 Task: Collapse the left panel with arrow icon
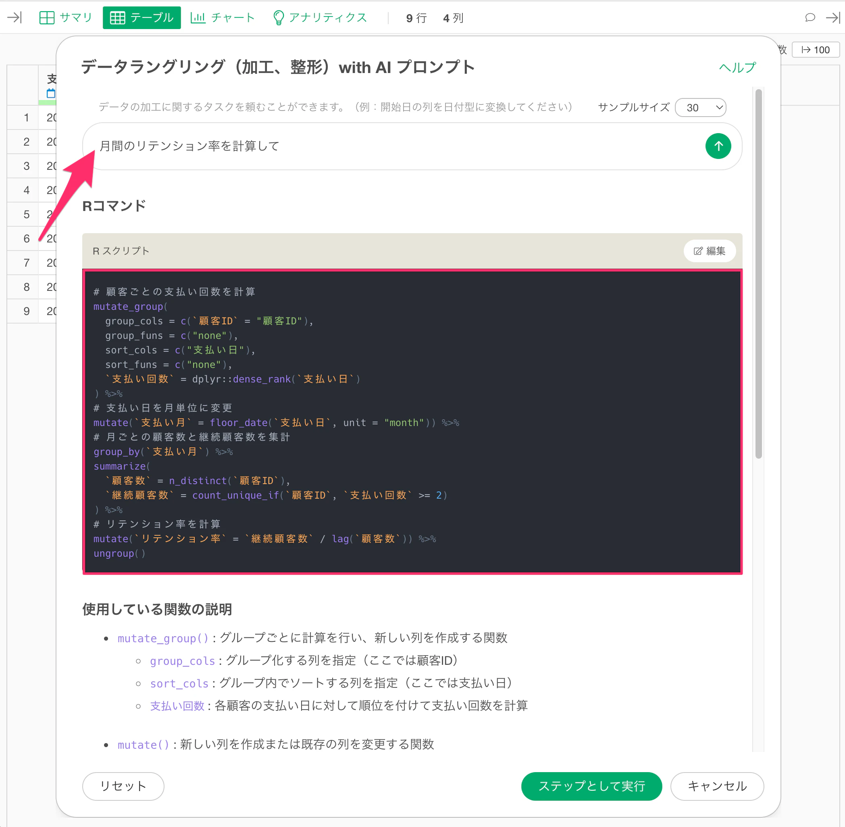pyautogui.click(x=15, y=17)
